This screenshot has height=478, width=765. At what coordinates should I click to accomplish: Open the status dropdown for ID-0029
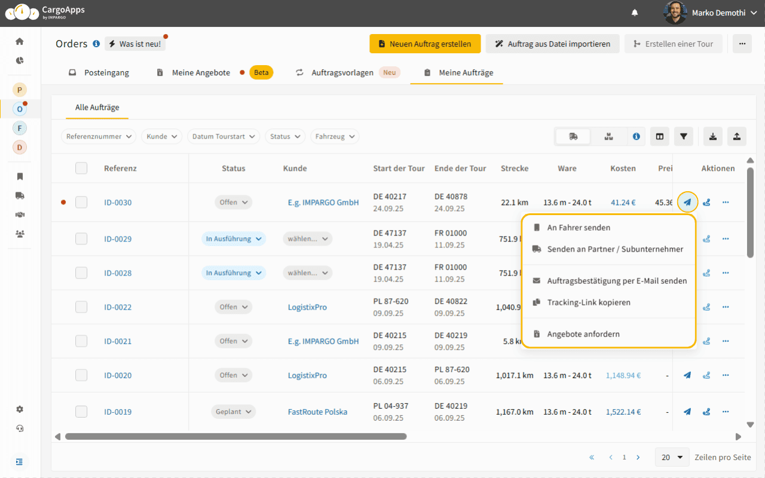[234, 239]
